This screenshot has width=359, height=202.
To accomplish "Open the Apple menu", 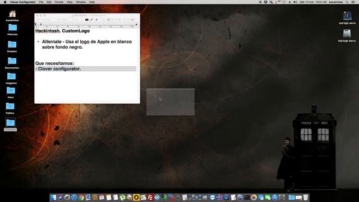I will (5, 2).
